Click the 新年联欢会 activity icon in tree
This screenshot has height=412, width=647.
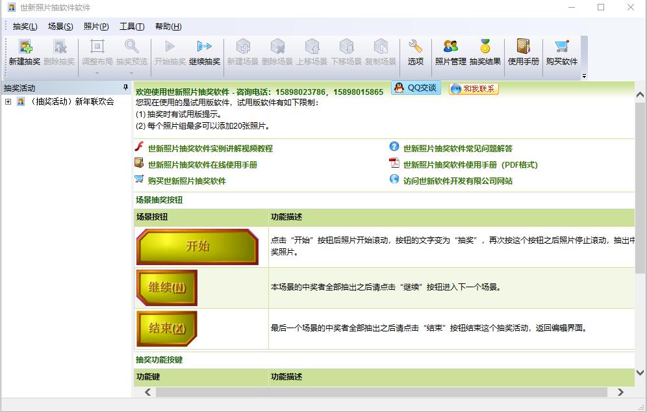point(21,101)
